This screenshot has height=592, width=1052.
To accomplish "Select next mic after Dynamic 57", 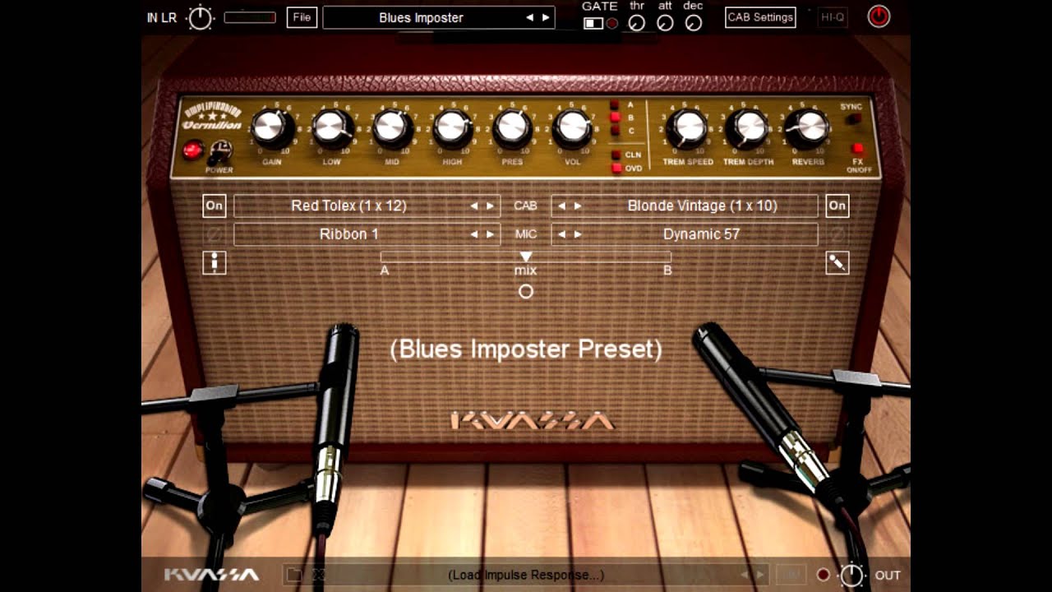I will coord(578,234).
